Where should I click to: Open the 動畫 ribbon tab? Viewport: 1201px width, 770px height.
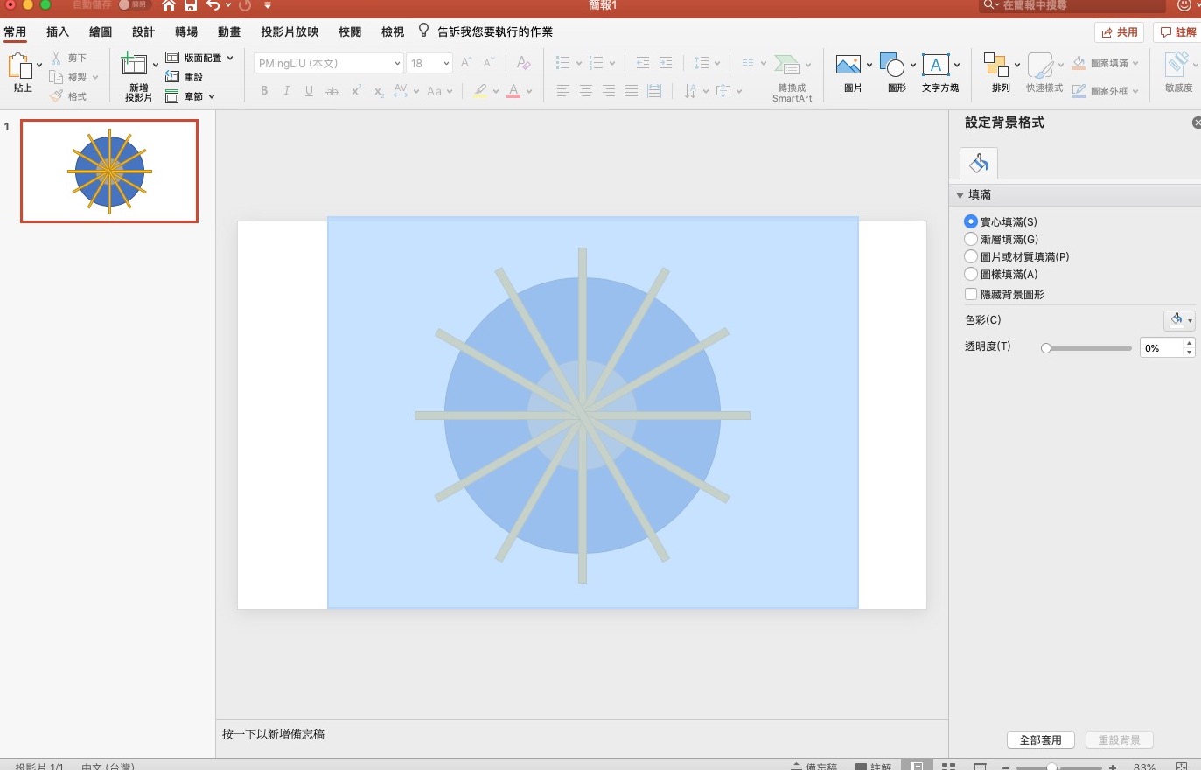click(x=229, y=31)
